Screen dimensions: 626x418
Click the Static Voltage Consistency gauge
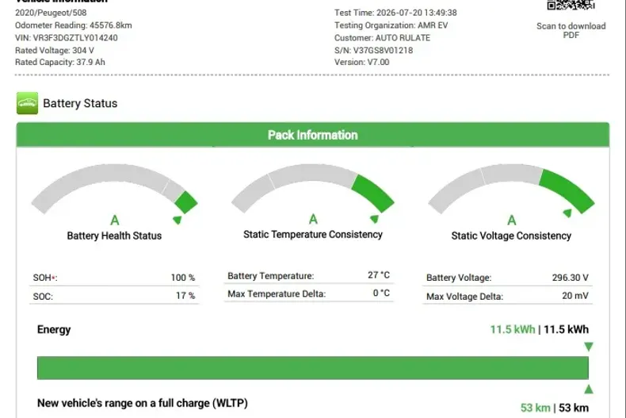[x=511, y=189]
